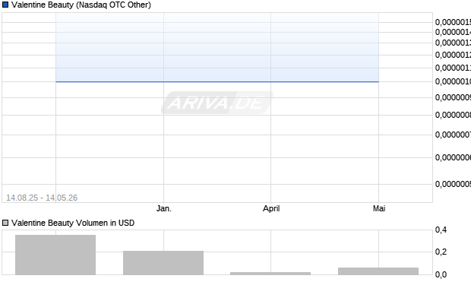This screenshot has width=471, height=282.
Task: Click the Jan. axis label
Action: [163, 208]
